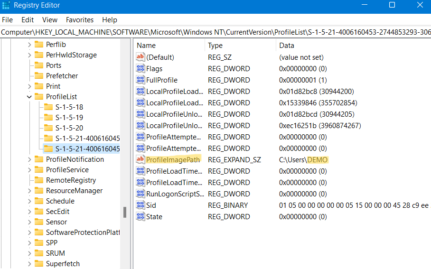Click the Flags DWORD value icon
Image resolution: width=431 pixels, height=269 pixels.
[140, 69]
